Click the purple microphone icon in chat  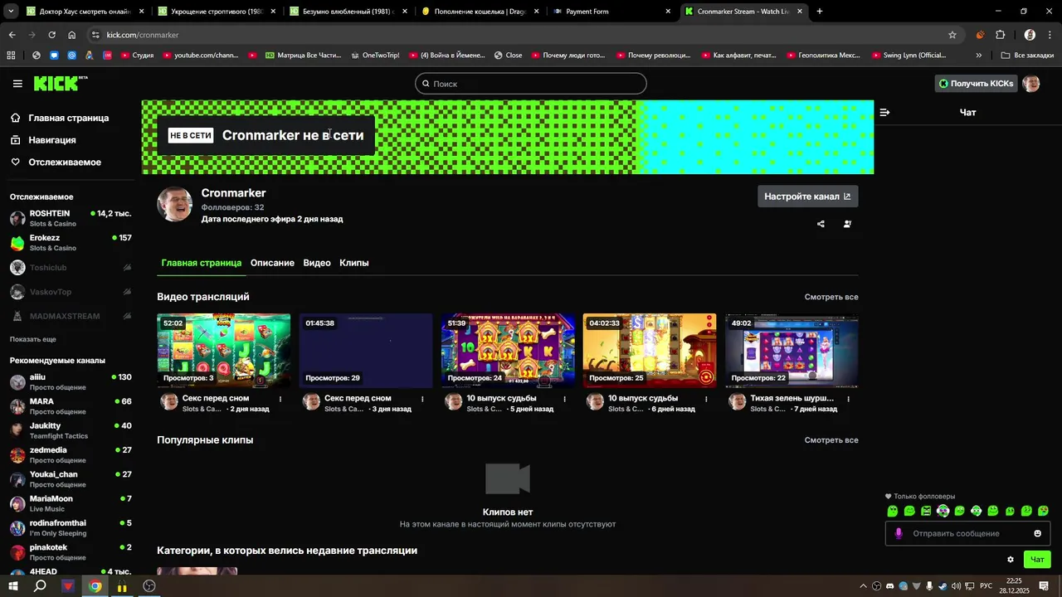[898, 533]
